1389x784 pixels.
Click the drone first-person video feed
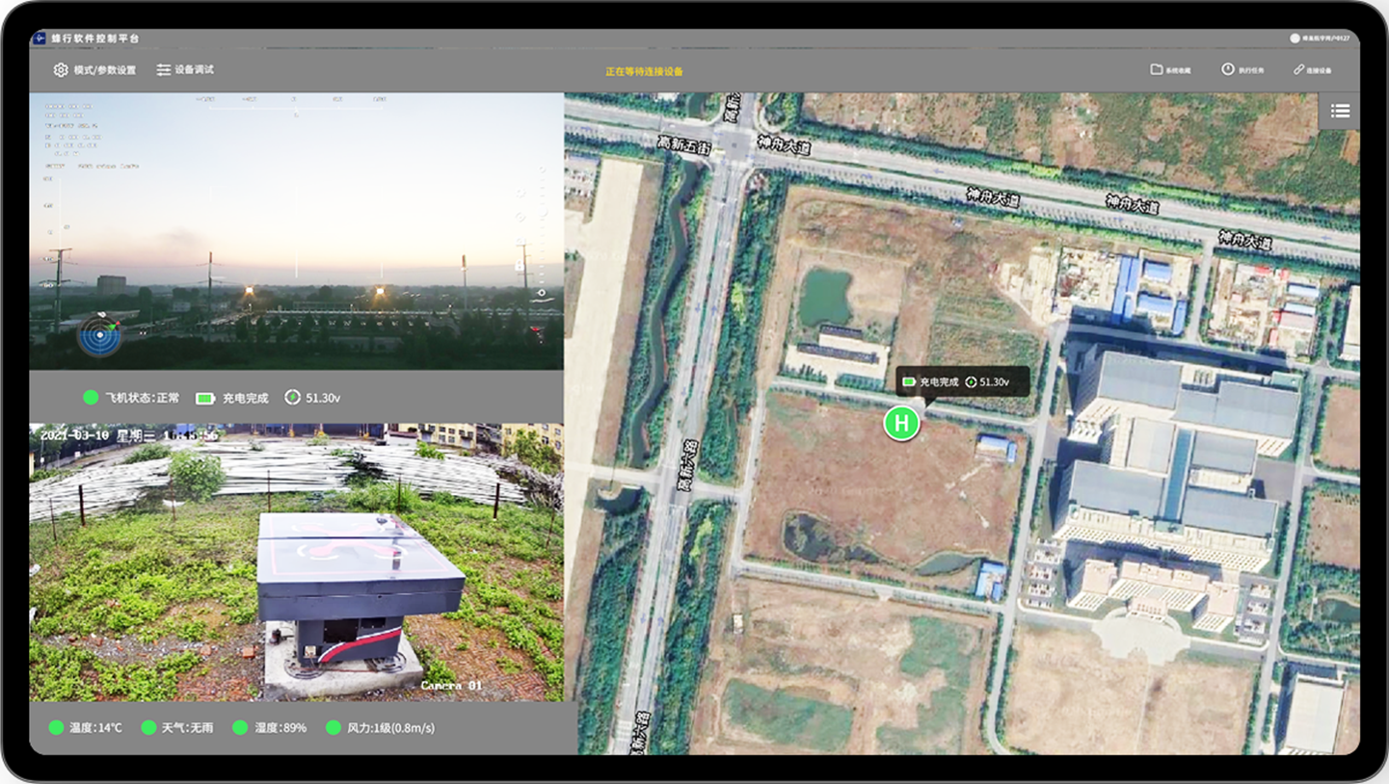pos(296,231)
